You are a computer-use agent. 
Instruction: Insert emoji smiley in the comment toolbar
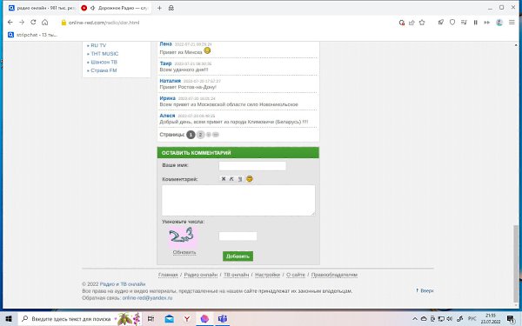click(250, 179)
